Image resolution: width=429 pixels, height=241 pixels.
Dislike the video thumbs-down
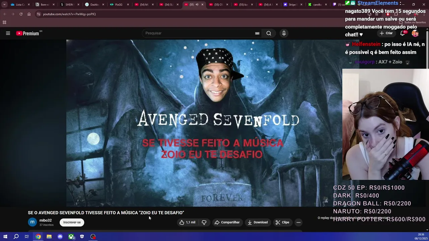point(204,222)
